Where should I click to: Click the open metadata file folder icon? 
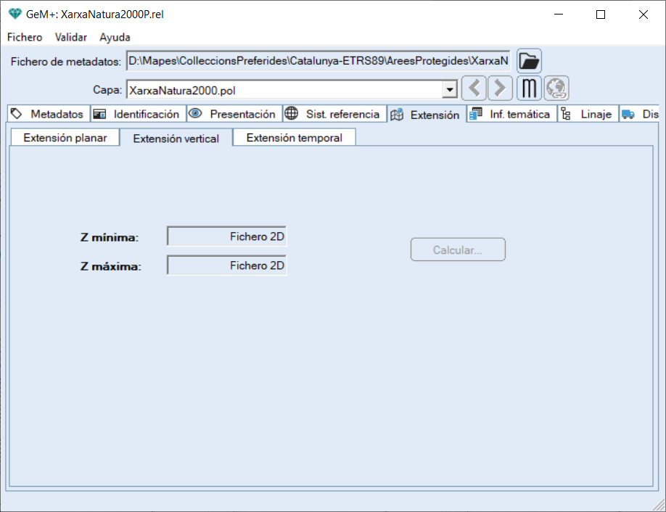pos(529,61)
